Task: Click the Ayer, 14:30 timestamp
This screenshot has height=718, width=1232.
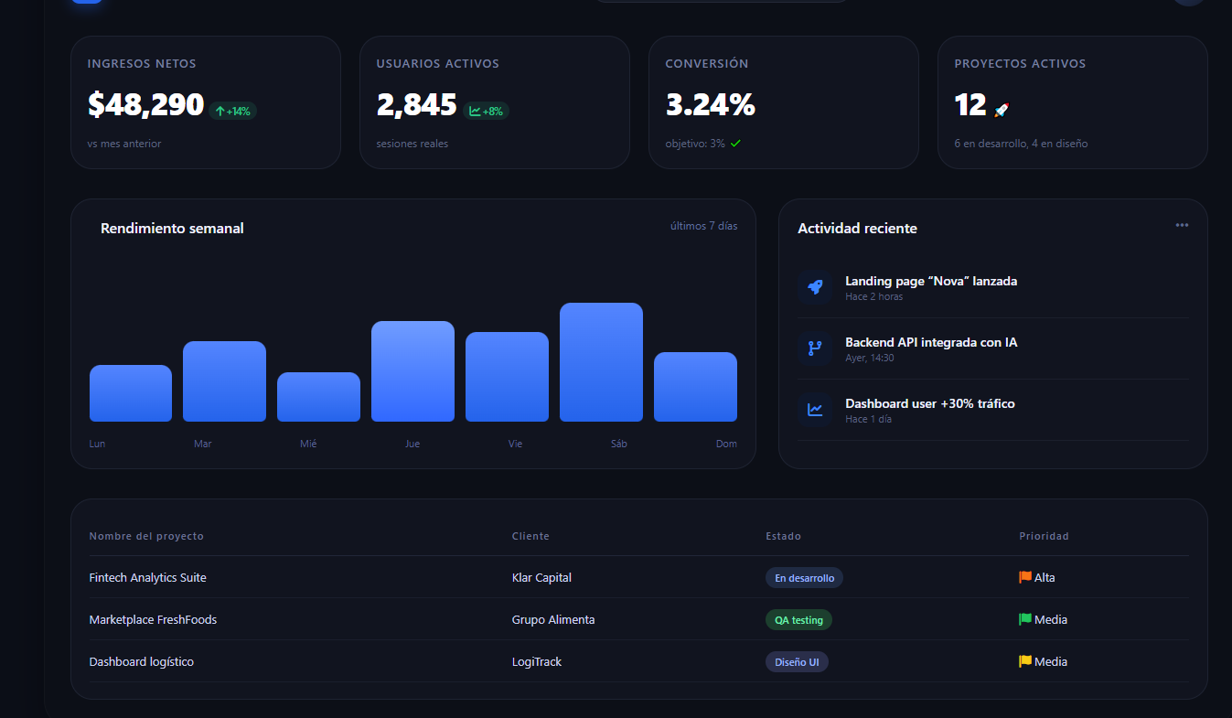Action: click(x=869, y=359)
